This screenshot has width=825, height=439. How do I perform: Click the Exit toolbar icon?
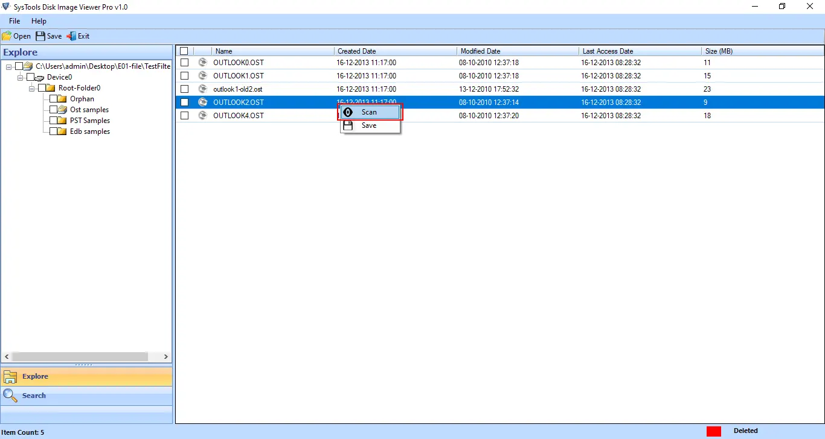(71, 36)
